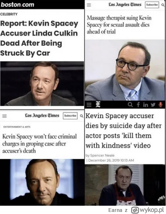The image size is (166, 214).
Task: Open the hamburger menu in the black Examiner bar
Action: pyautogui.click(x=89, y=105)
